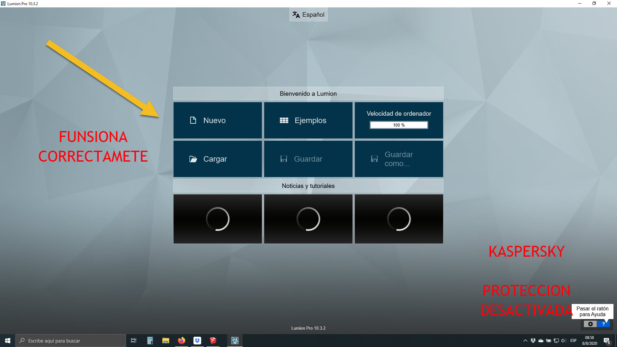The image size is (617, 347).
Task: Open the third news tutorial thumbnail
Action: (399, 219)
